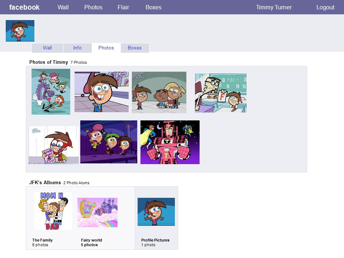Open Flair in the top navigation bar
The width and height of the screenshot is (344, 258).
pyautogui.click(x=123, y=7)
